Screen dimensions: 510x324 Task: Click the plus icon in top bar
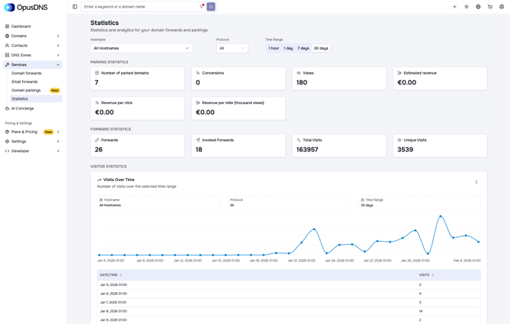coord(454,7)
